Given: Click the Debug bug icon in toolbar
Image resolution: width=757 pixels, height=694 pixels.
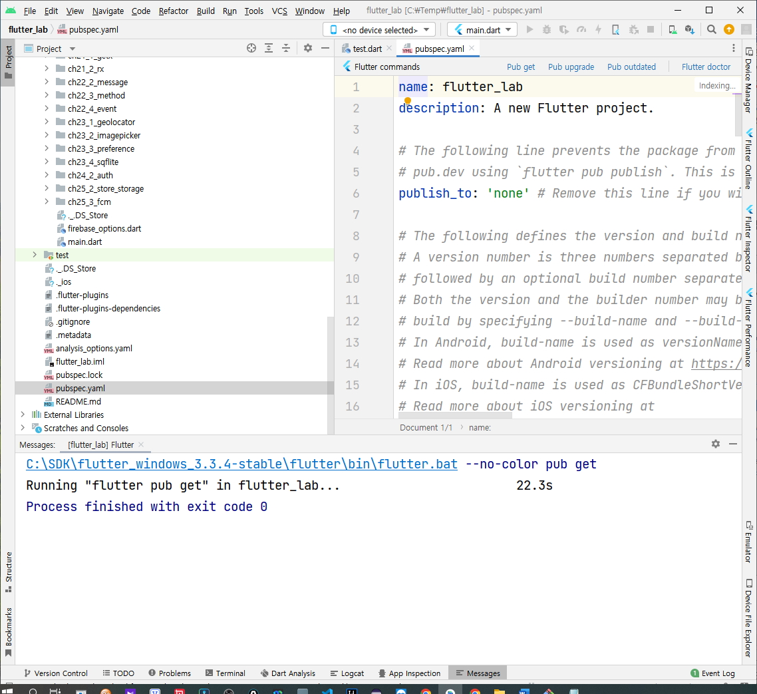Looking at the screenshot, I should (x=547, y=29).
